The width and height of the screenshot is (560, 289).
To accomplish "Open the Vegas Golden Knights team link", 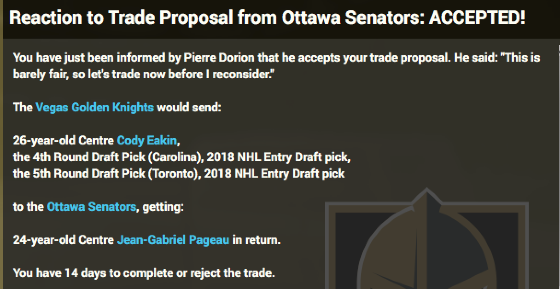I will 94,108.
